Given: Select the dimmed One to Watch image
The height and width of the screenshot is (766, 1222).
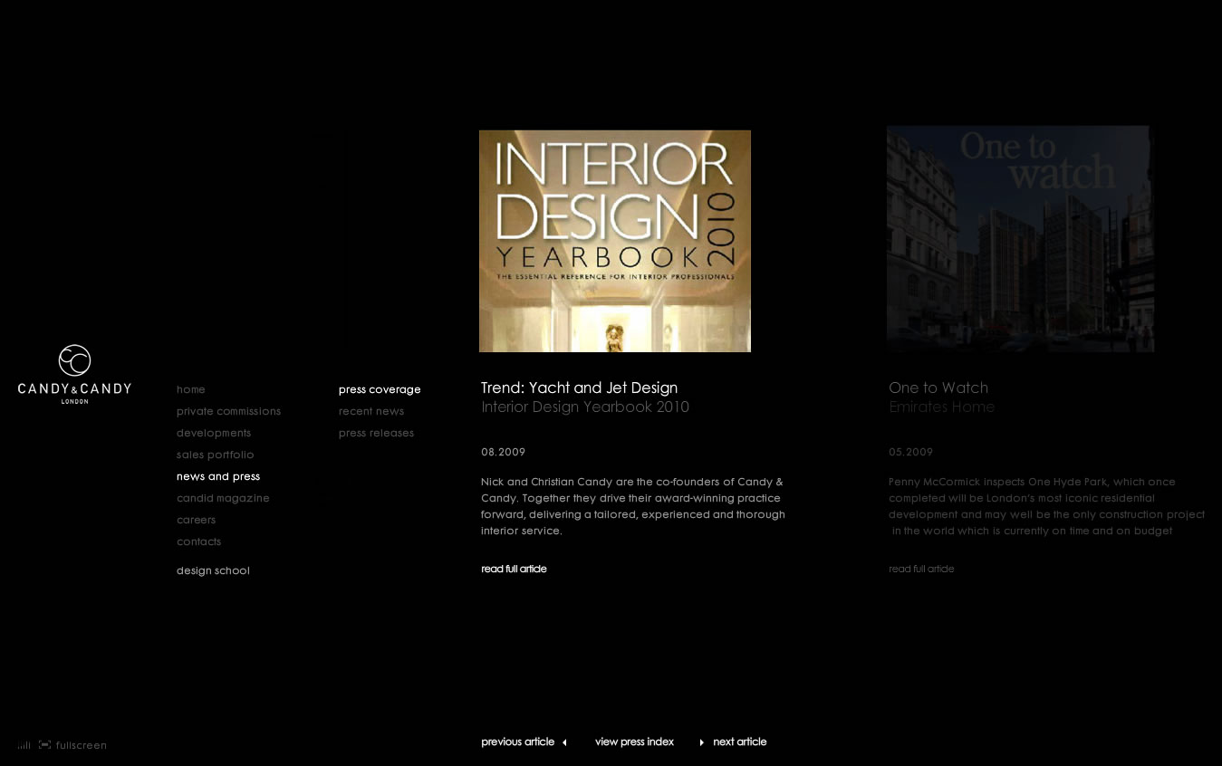Looking at the screenshot, I should tap(1020, 239).
